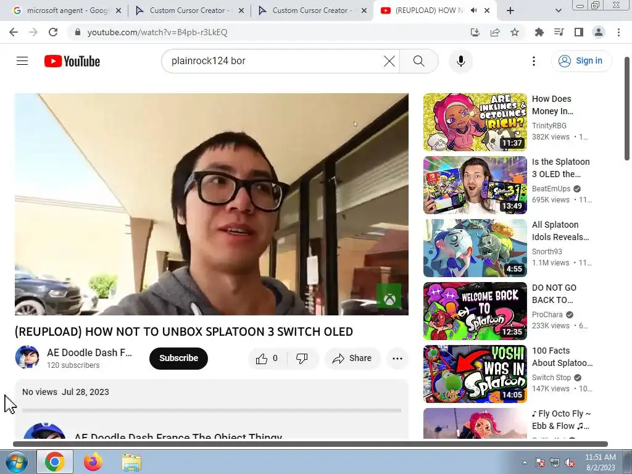Bookmark this page with star icon
The image size is (632, 474).
point(515,32)
